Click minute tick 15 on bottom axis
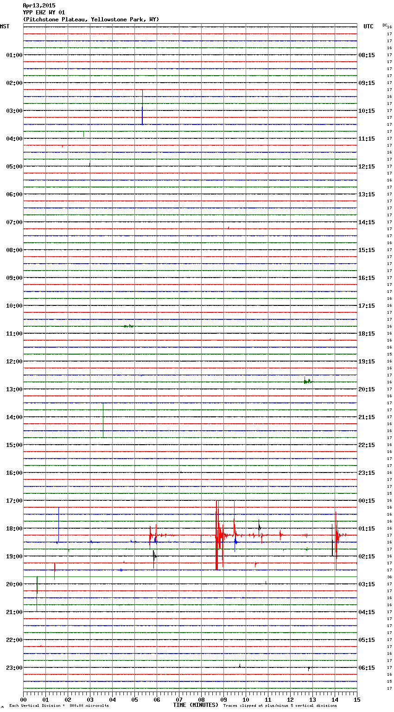The image size is (394, 712). [x=357, y=699]
